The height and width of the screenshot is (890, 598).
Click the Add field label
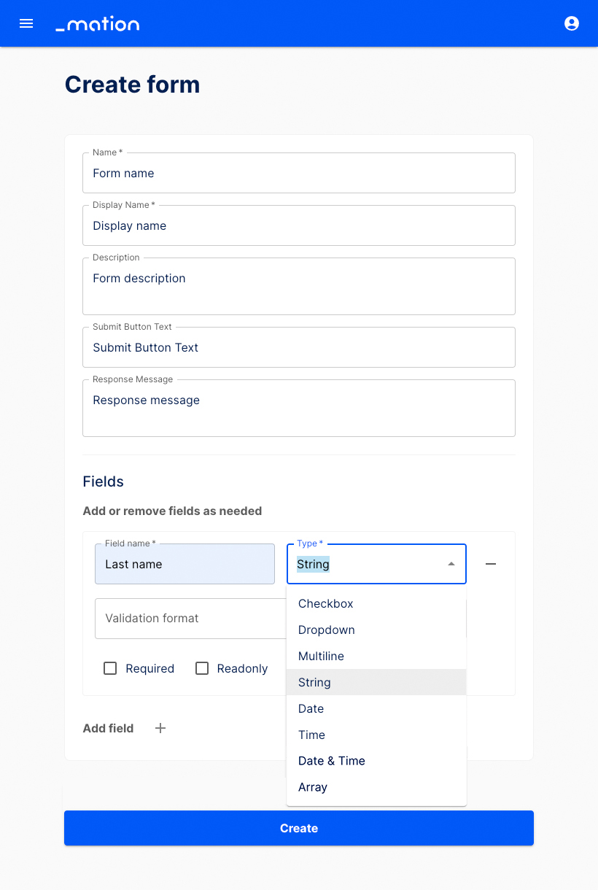(x=108, y=728)
